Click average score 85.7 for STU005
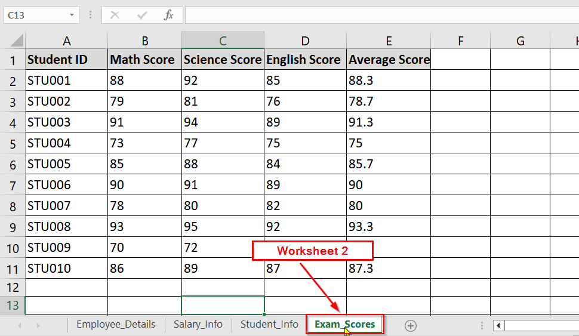The image size is (579, 336). (x=389, y=164)
